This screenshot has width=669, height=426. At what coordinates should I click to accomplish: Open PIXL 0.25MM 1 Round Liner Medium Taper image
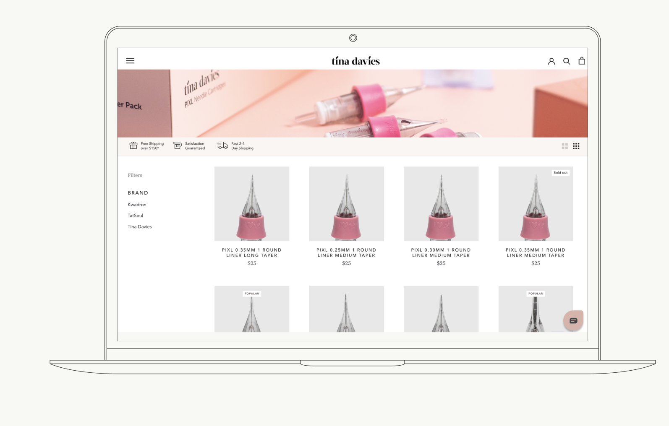pyautogui.click(x=346, y=204)
